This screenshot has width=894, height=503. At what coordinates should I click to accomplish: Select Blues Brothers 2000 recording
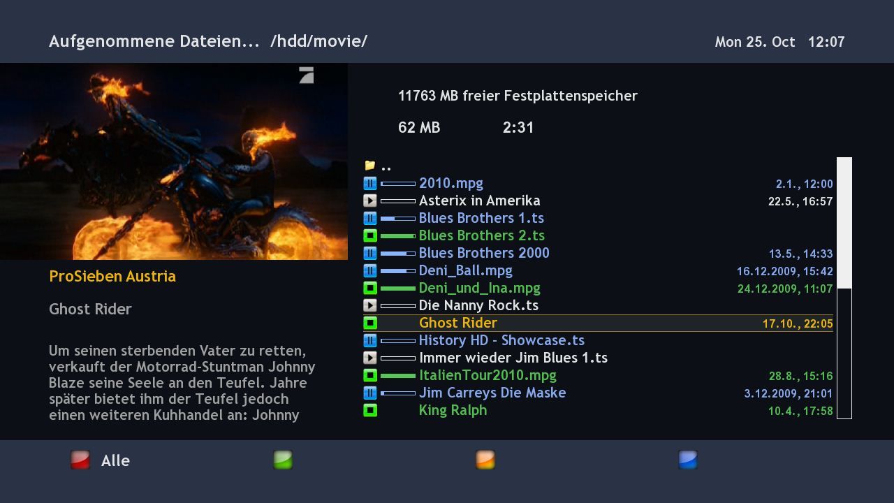click(x=598, y=254)
